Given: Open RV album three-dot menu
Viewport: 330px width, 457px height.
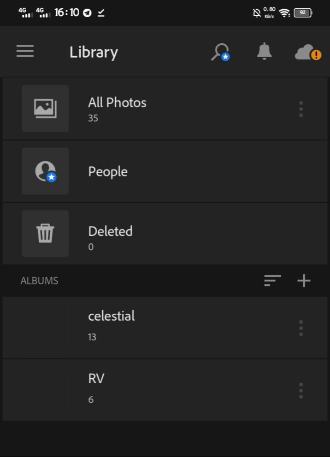Looking at the screenshot, I should [301, 391].
